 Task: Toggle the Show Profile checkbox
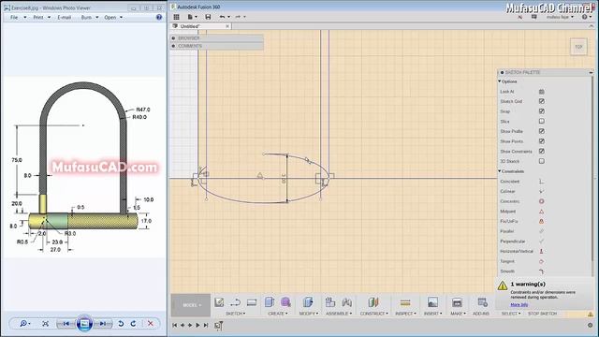(541, 131)
